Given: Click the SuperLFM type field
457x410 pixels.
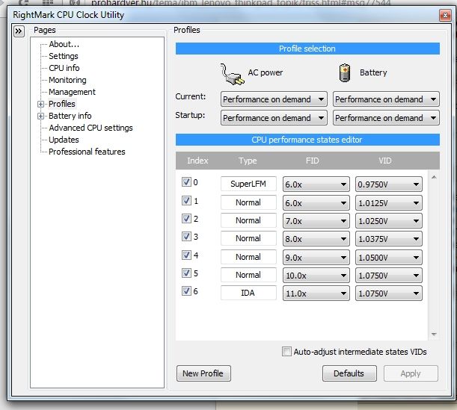Looking at the screenshot, I should (248, 184).
